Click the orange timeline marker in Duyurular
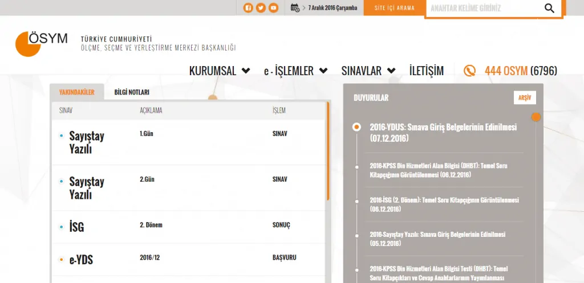This screenshot has height=283, width=584. [x=536, y=117]
